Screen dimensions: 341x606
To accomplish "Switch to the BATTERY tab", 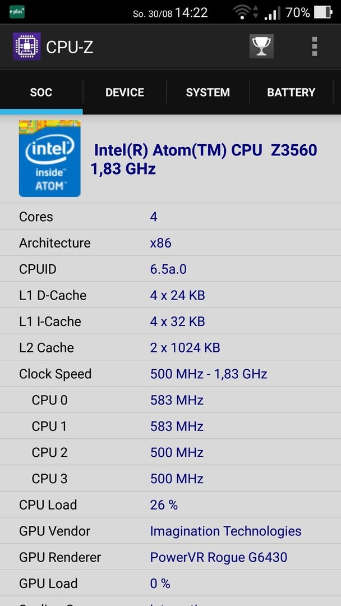I will click(x=291, y=93).
